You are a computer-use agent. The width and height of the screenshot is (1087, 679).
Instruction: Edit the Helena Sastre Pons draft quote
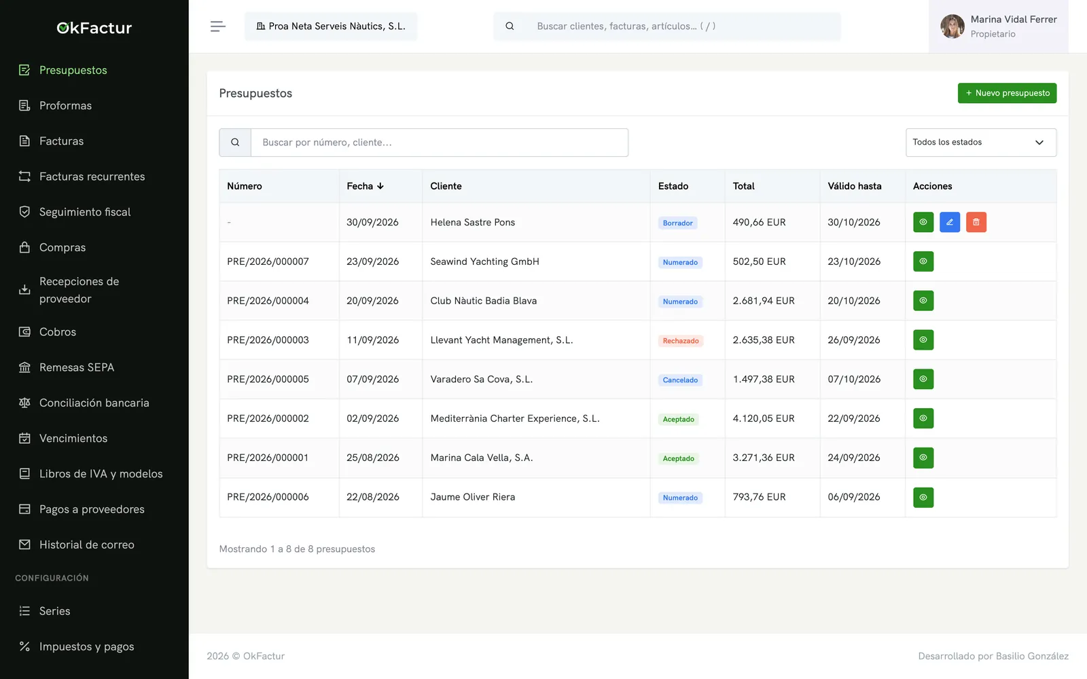point(950,222)
